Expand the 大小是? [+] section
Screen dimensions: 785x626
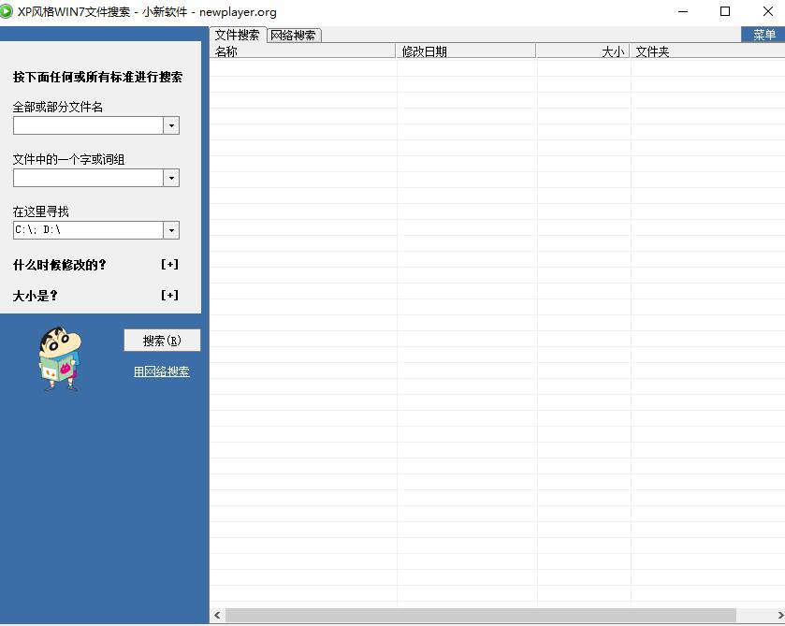point(169,295)
